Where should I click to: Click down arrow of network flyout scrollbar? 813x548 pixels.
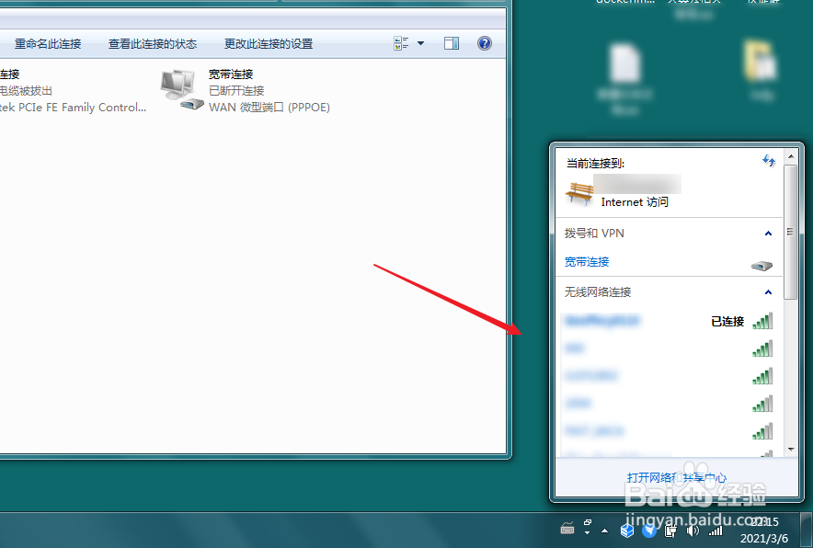pos(791,450)
